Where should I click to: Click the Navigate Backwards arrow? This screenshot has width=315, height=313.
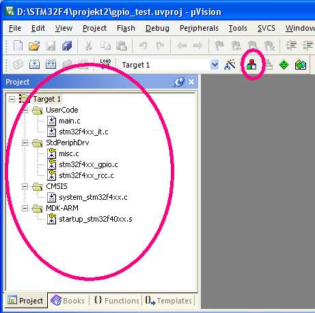pyautogui.click(x=182, y=46)
